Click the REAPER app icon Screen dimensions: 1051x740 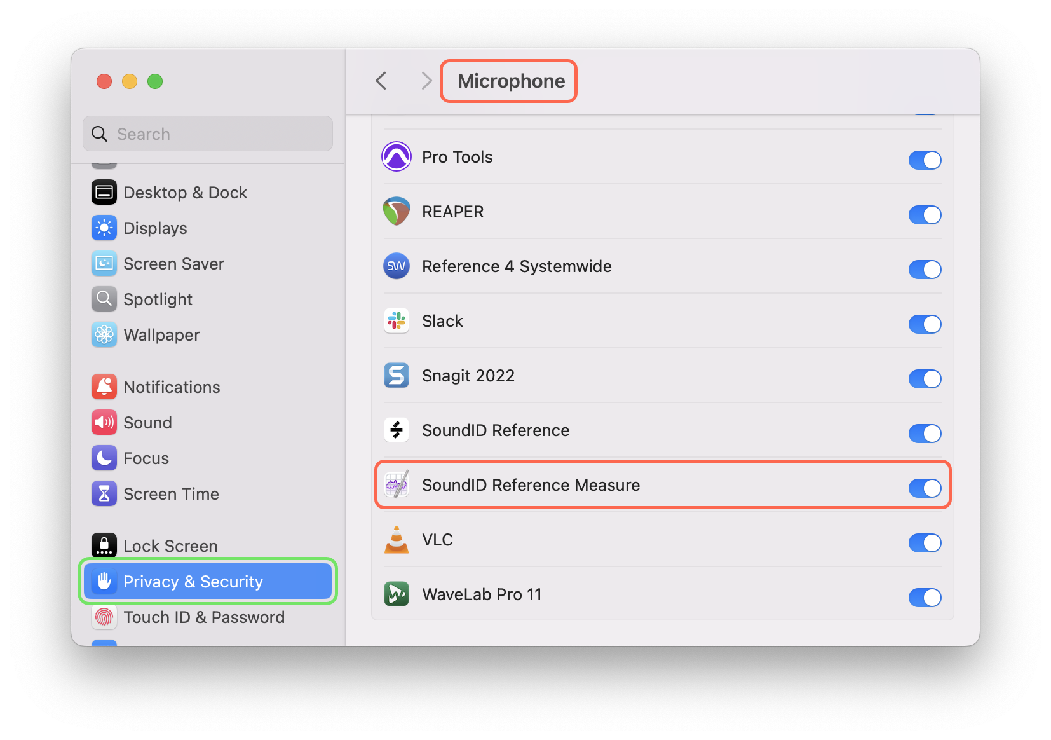tap(397, 212)
